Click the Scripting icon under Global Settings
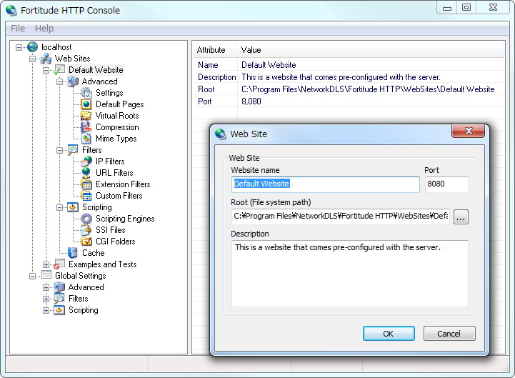Viewport: 515px width, 378px height. coord(59,310)
